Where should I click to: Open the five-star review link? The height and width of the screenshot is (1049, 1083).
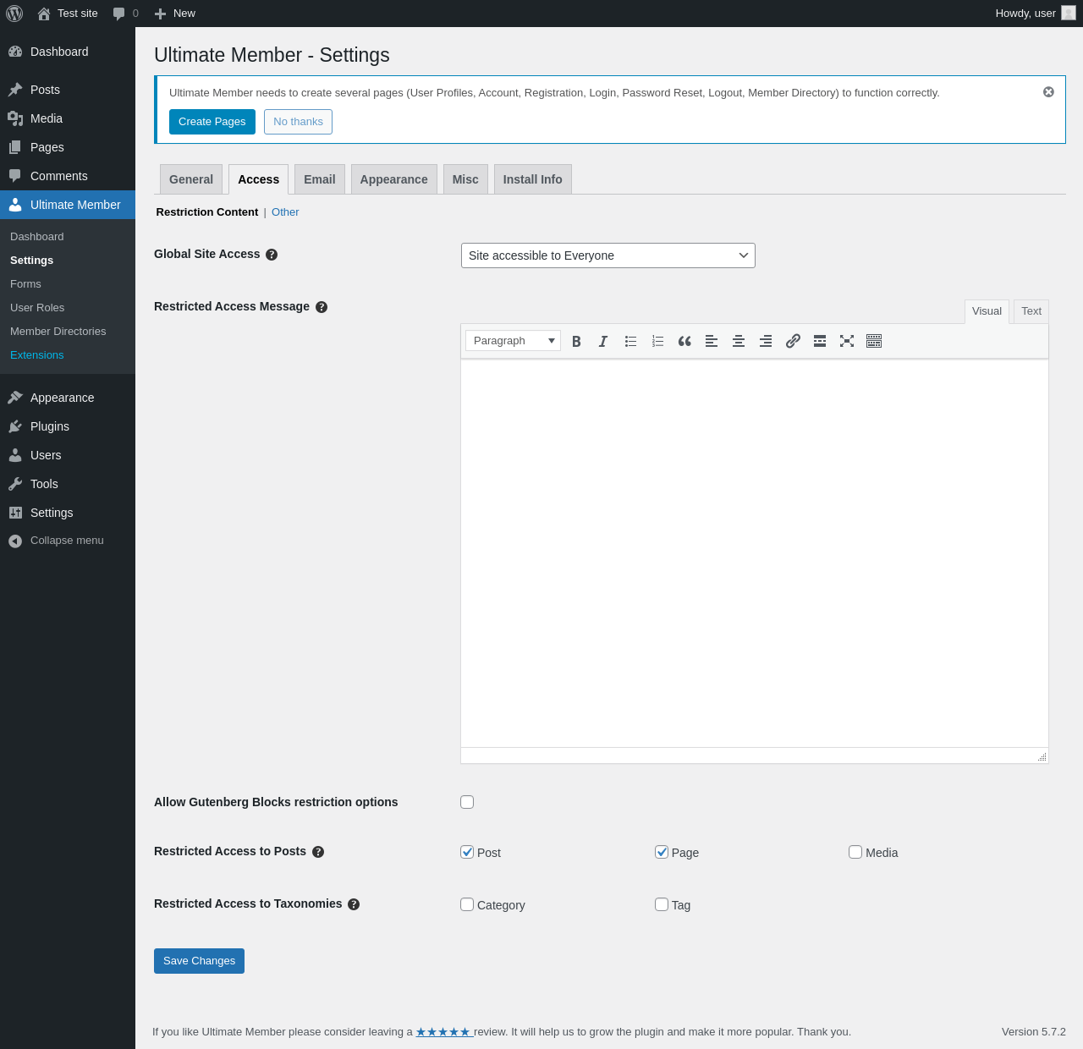click(443, 1032)
